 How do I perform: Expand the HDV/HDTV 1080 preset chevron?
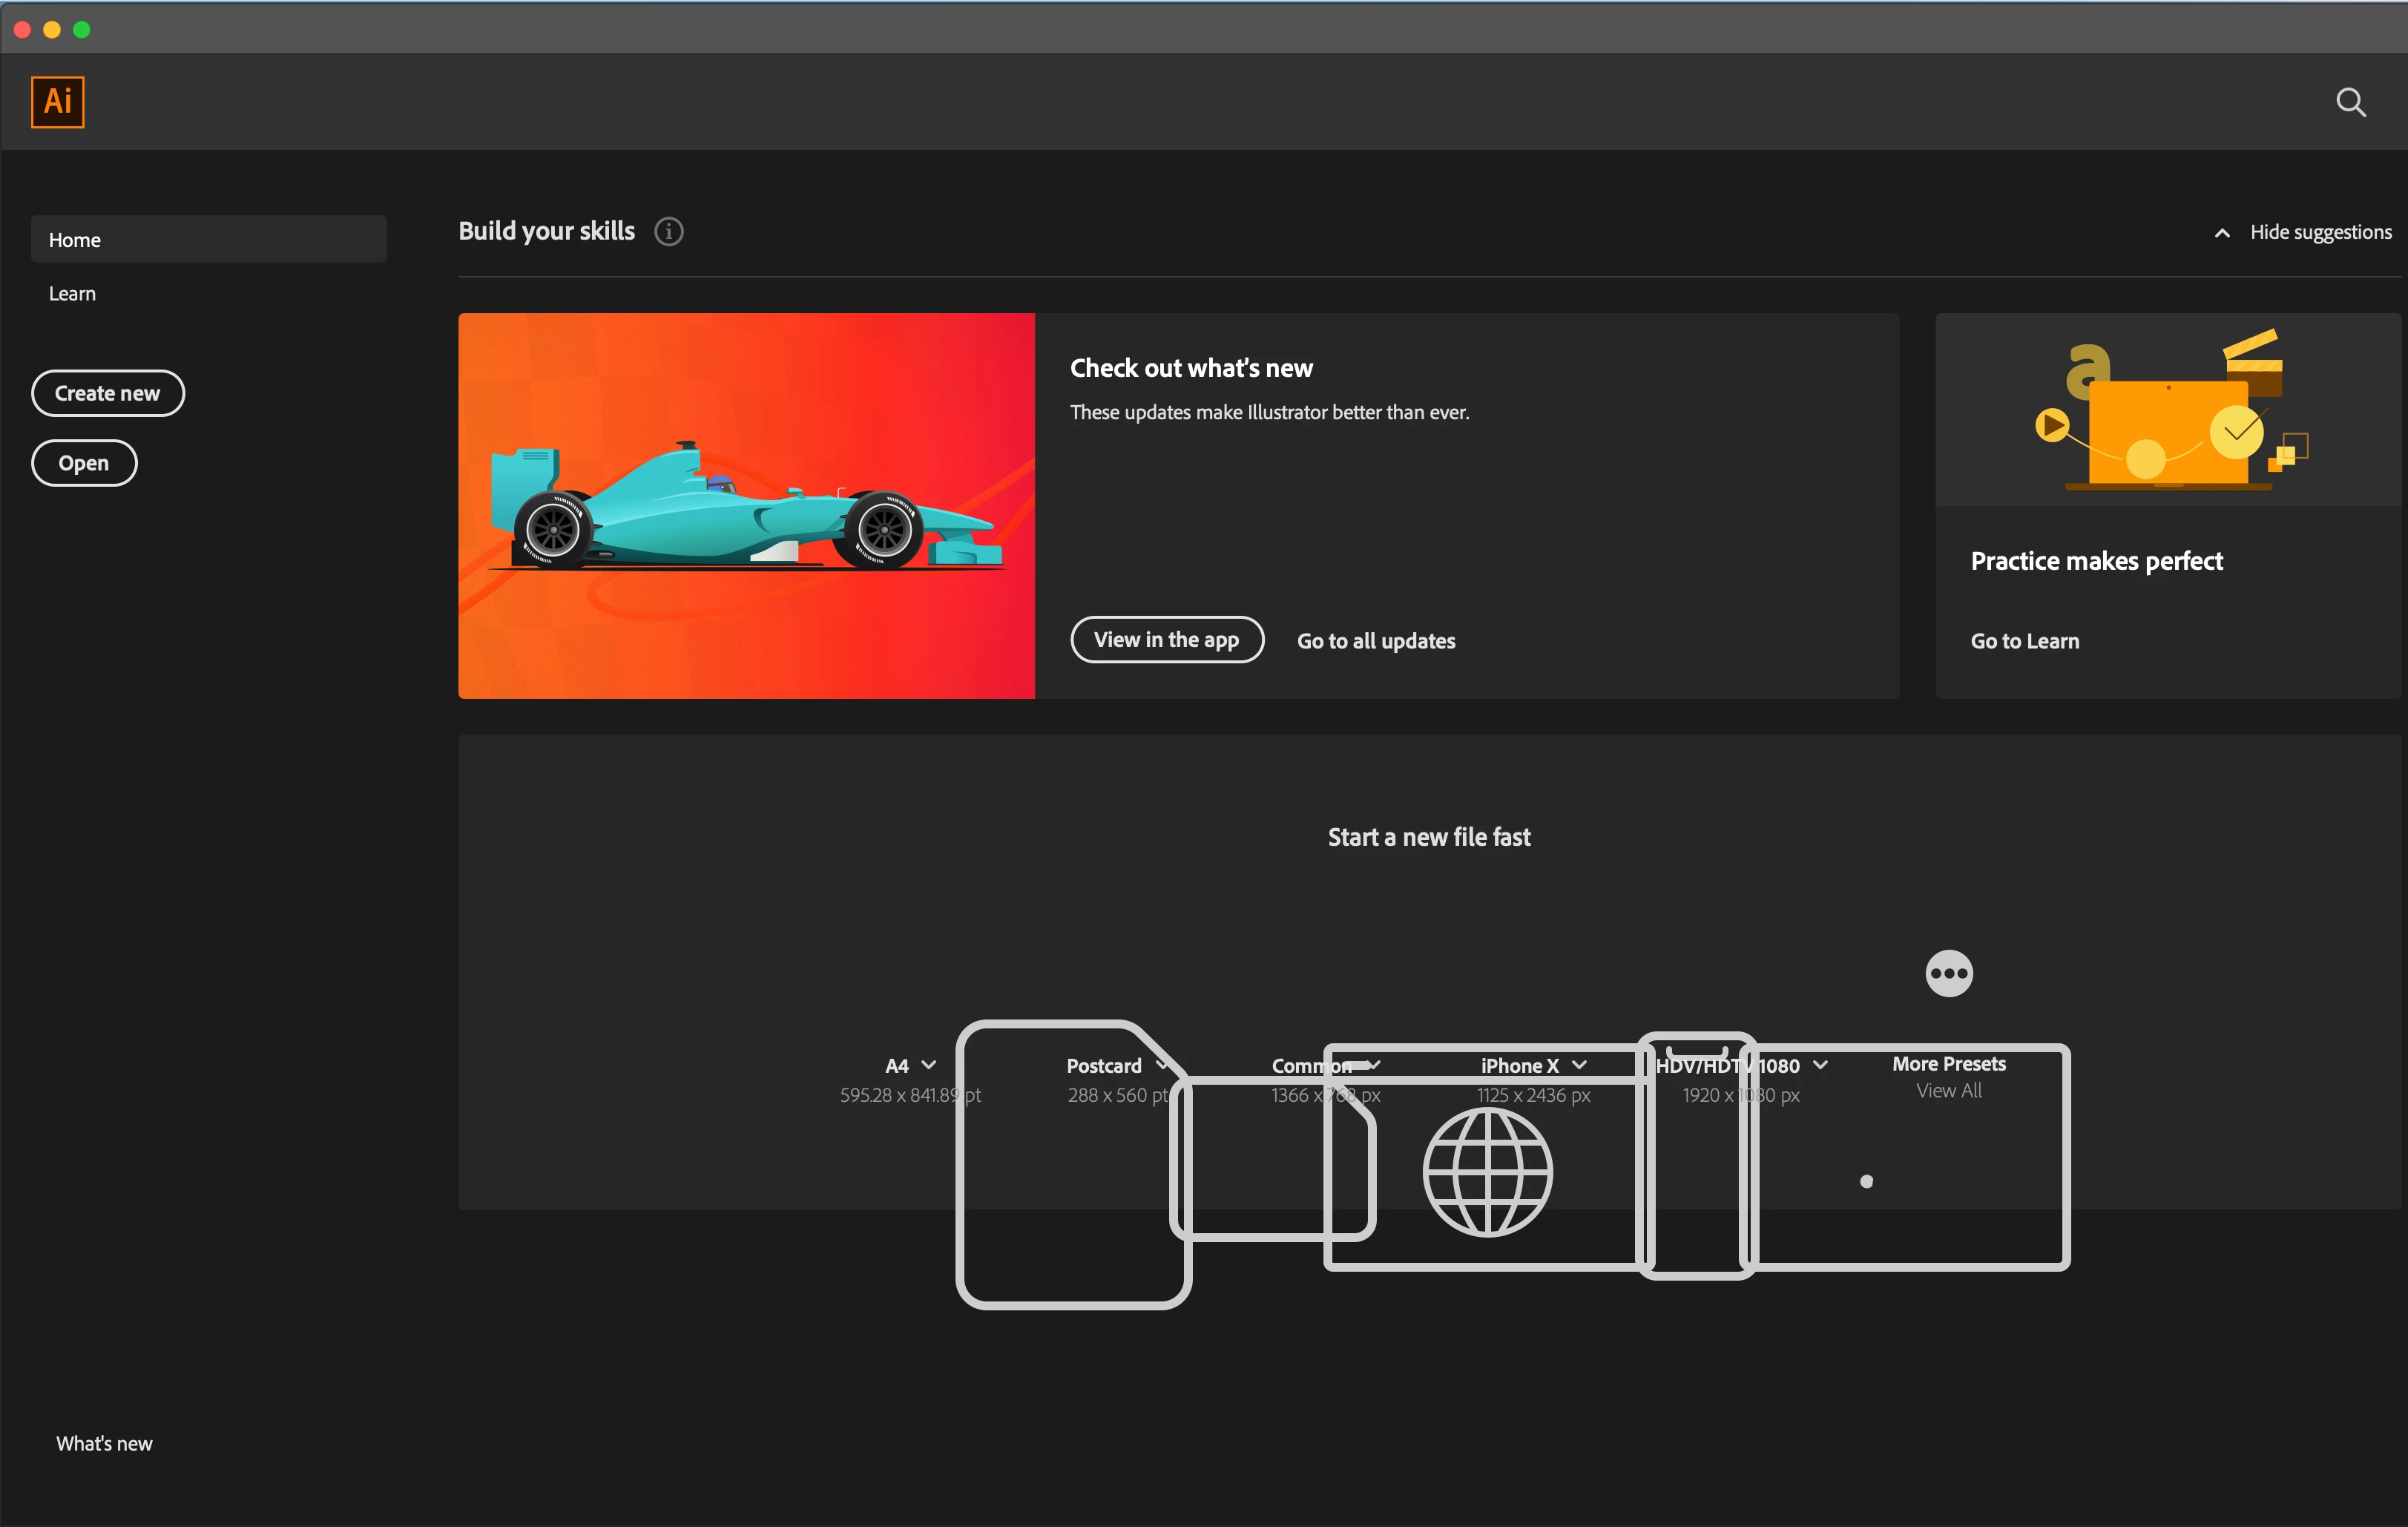click(1820, 1065)
